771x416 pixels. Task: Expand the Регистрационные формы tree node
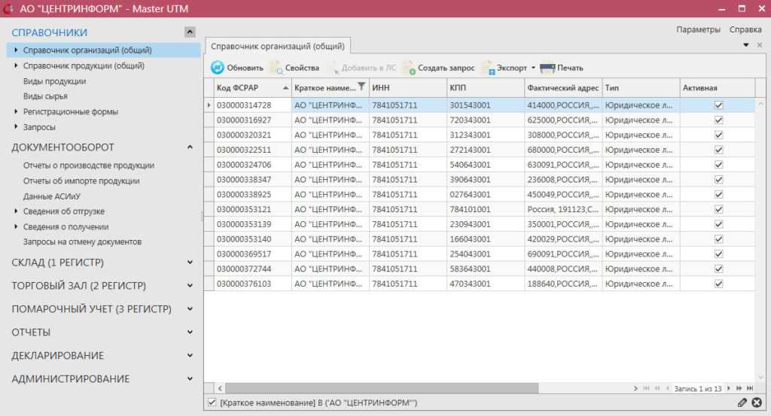(x=16, y=111)
